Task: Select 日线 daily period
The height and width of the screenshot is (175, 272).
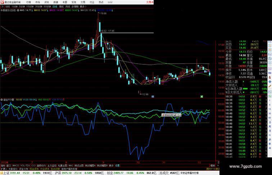Action: point(55,6)
